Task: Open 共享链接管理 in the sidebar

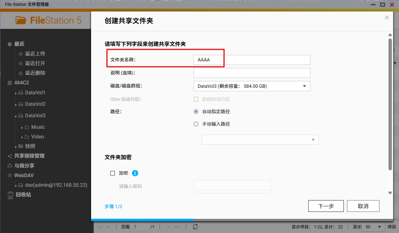Action: 29,156
